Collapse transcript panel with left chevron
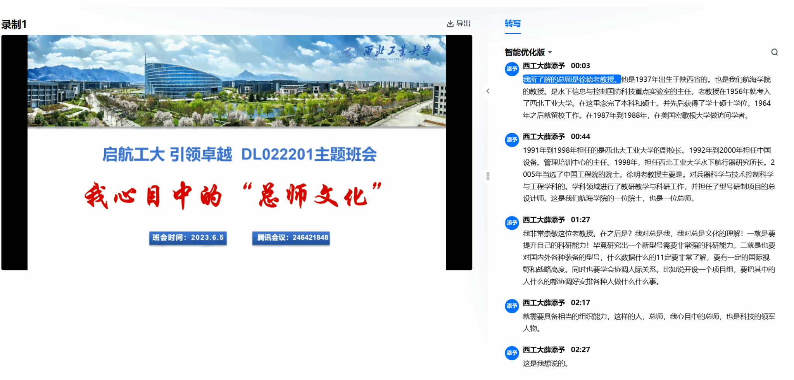Viewport: 794px width, 380px height. click(x=488, y=91)
